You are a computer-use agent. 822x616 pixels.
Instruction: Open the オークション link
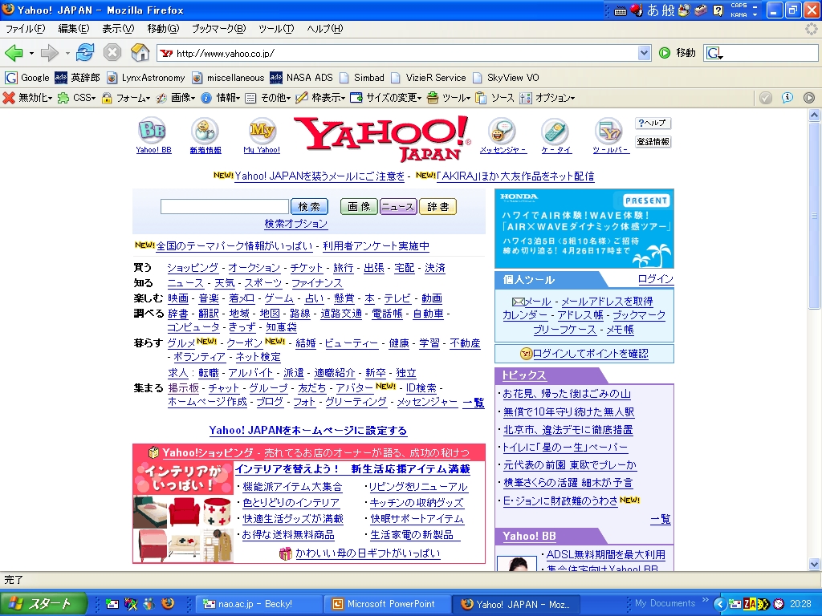(x=254, y=268)
